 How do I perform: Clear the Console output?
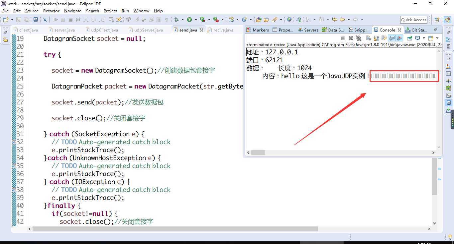pos(368,38)
